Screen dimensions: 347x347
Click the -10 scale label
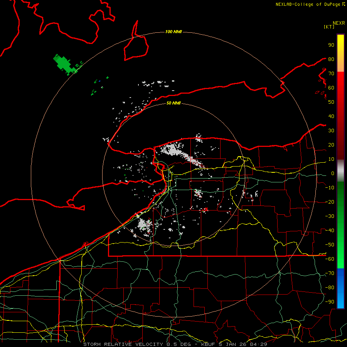pos(330,188)
